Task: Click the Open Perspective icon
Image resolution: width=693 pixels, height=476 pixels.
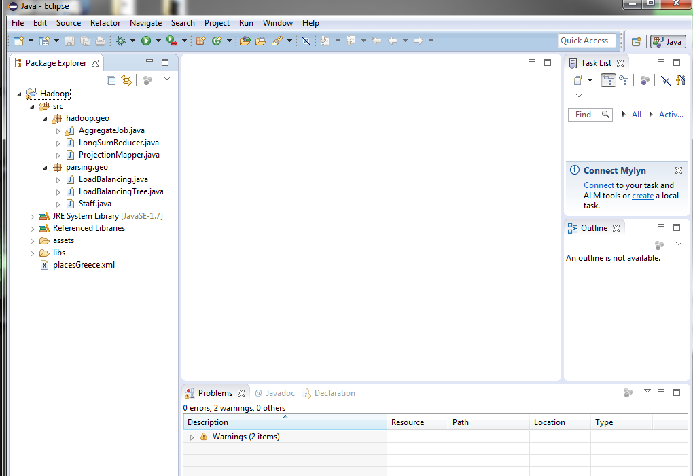Action: [x=637, y=41]
